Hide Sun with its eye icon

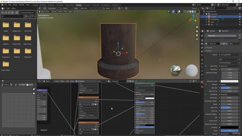pos(240,25)
